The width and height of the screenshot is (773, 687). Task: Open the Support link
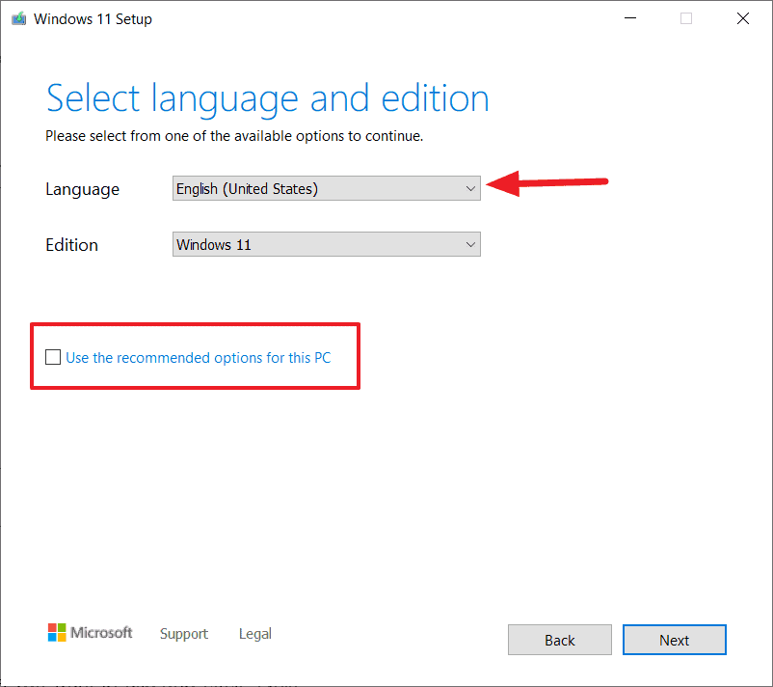183,633
